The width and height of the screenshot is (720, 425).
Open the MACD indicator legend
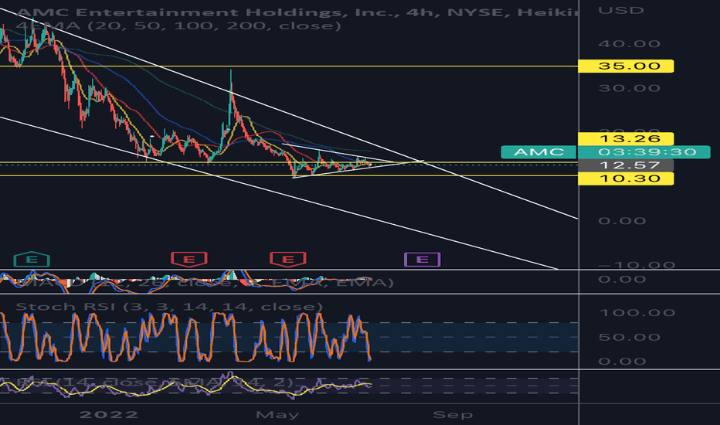(x=205, y=282)
